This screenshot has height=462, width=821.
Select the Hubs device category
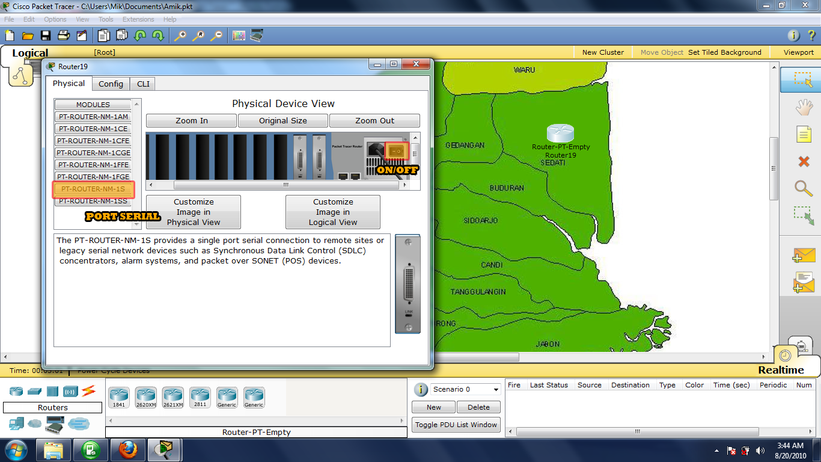(x=52, y=392)
